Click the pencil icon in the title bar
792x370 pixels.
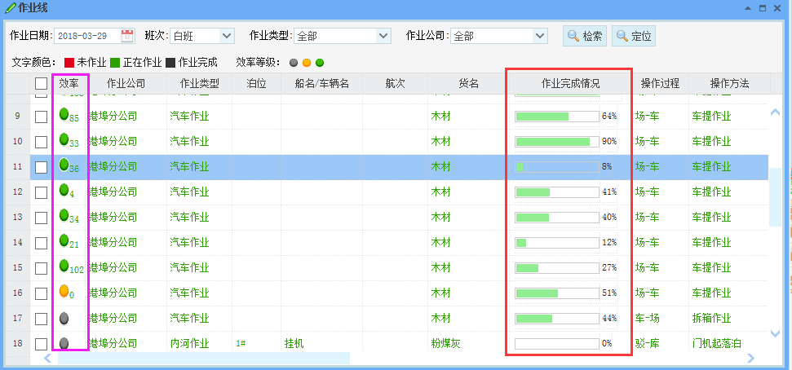pos(9,8)
